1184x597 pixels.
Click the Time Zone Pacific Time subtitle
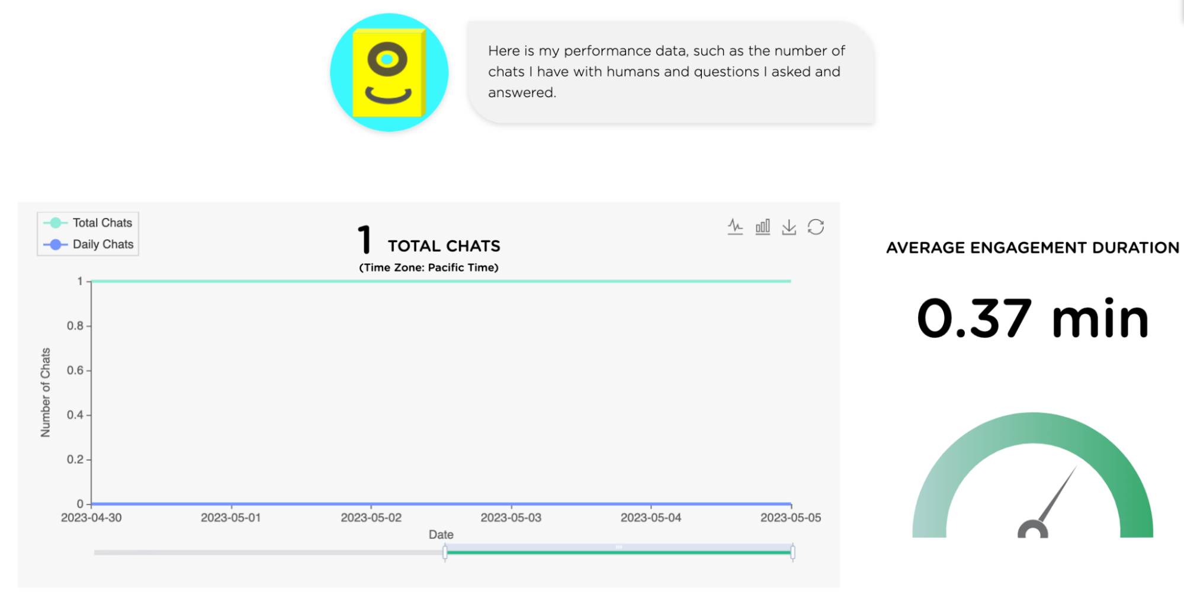pos(429,268)
